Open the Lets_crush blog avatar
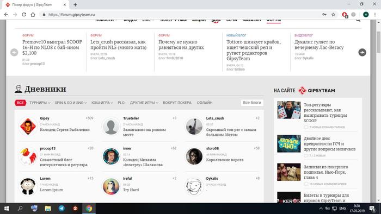The height and width of the screenshot is (214, 381). [194, 126]
